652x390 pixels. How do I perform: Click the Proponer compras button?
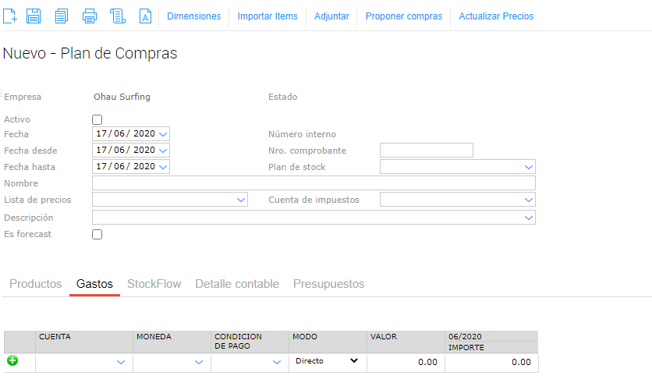coord(403,16)
